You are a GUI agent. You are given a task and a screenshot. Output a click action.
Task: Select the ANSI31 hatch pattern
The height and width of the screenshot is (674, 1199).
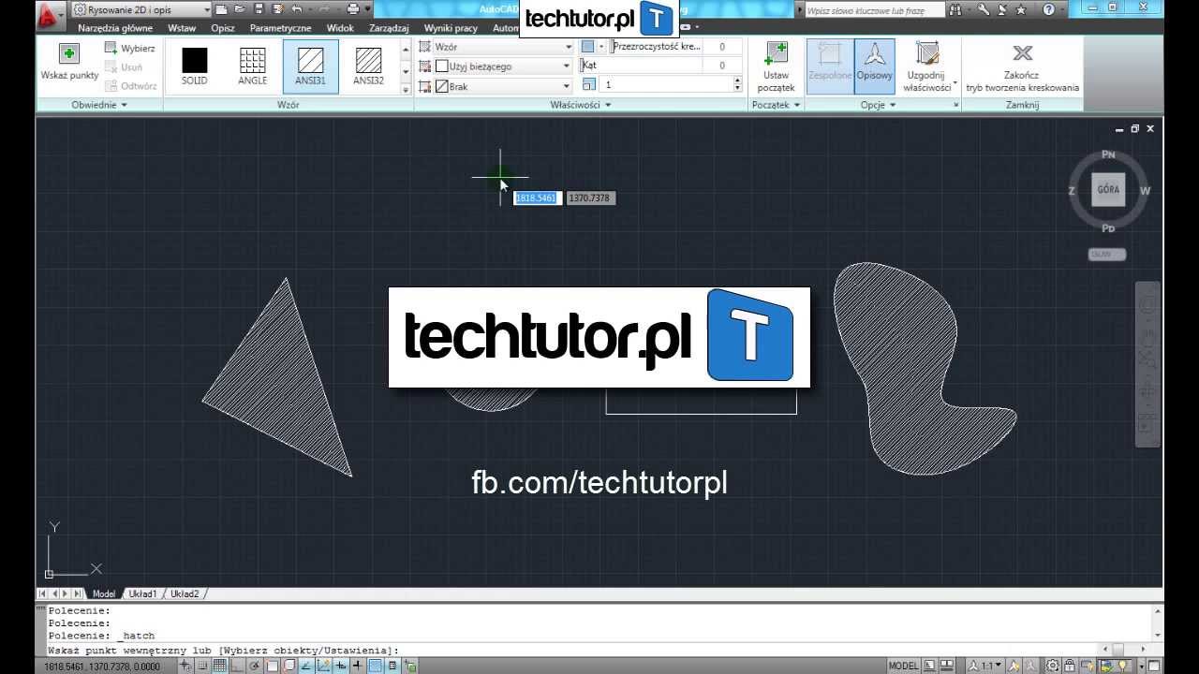pyautogui.click(x=310, y=66)
